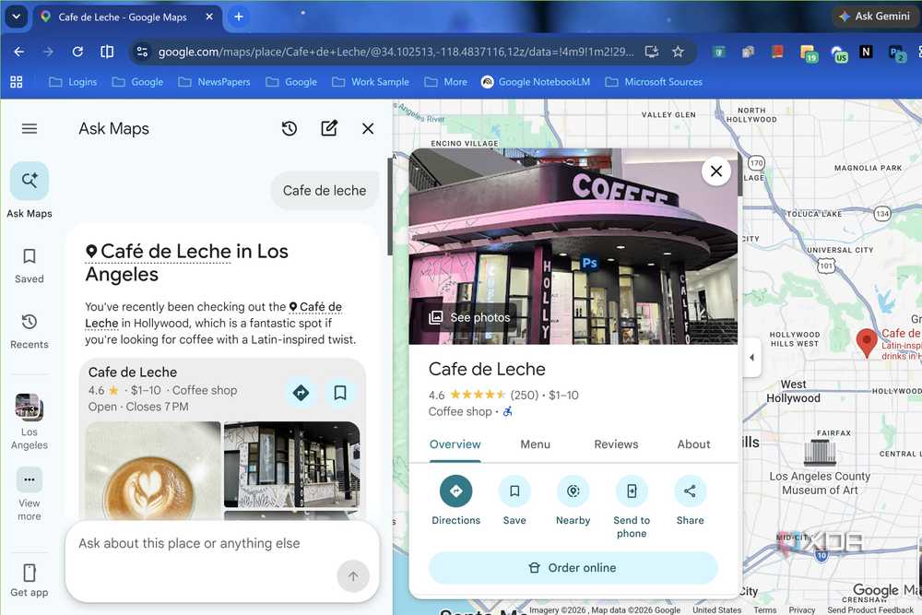Close the Cafe de Leche place card
Screen dimensions: 922x615
click(716, 171)
